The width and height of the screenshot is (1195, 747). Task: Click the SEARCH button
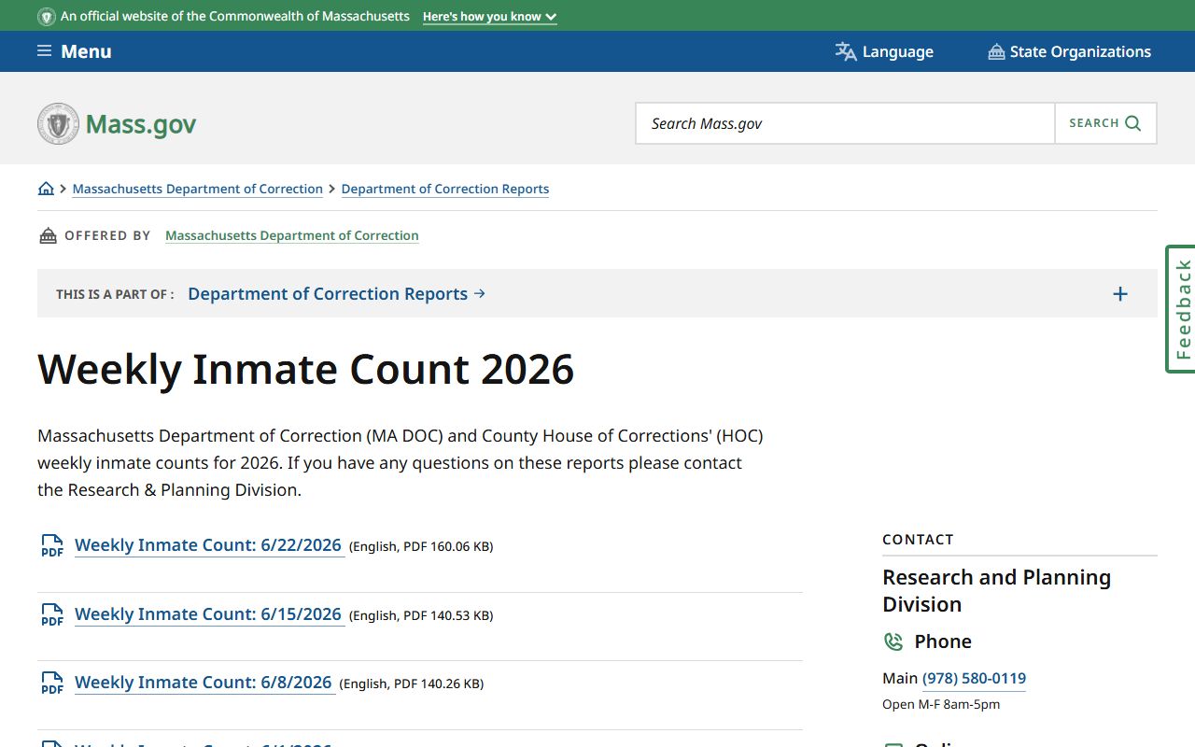click(1105, 123)
